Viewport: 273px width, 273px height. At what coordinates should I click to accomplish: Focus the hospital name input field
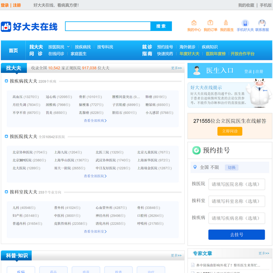point(236,184)
